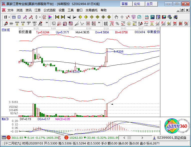Click the red 沪 Shanghai index icon

tap(9, 138)
